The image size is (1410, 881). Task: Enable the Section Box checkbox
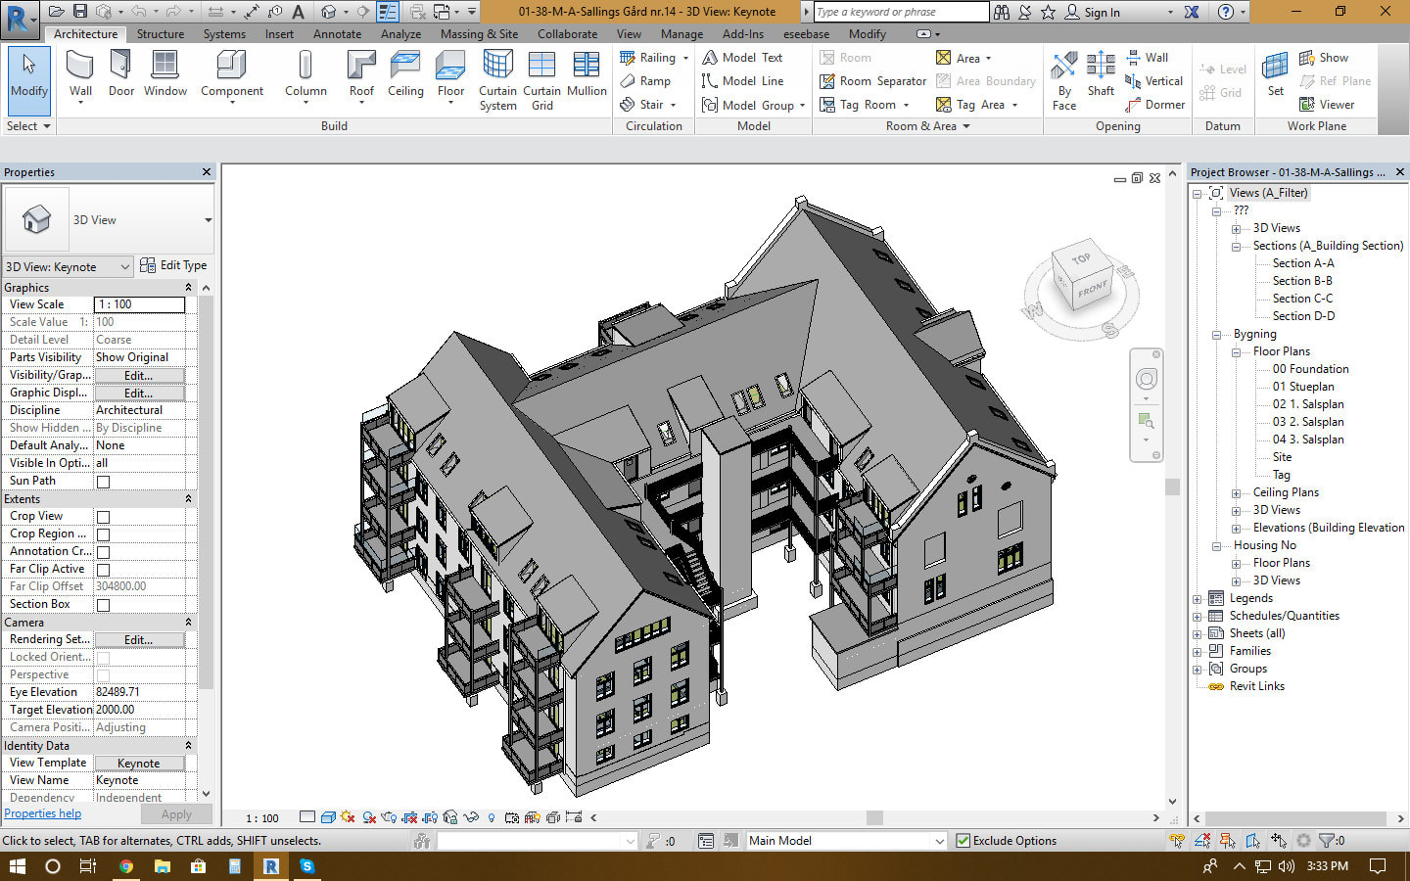coord(103,605)
